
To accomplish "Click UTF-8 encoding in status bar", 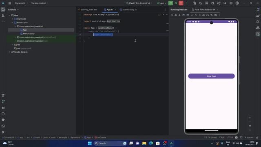I will coord(230,138).
